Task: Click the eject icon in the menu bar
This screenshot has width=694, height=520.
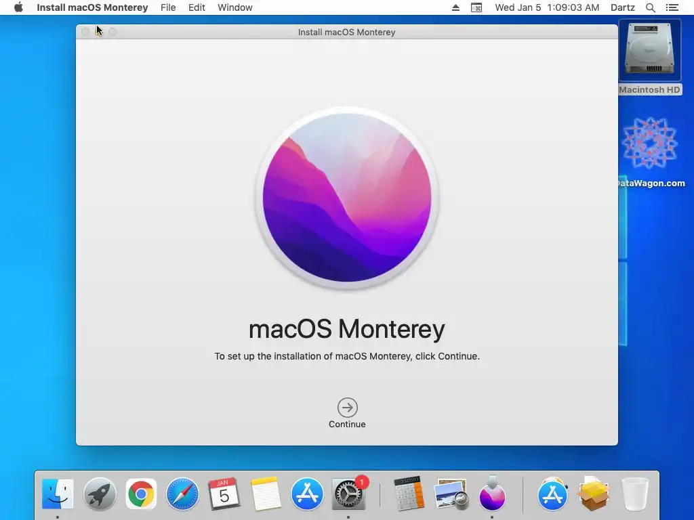Action: click(x=455, y=7)
